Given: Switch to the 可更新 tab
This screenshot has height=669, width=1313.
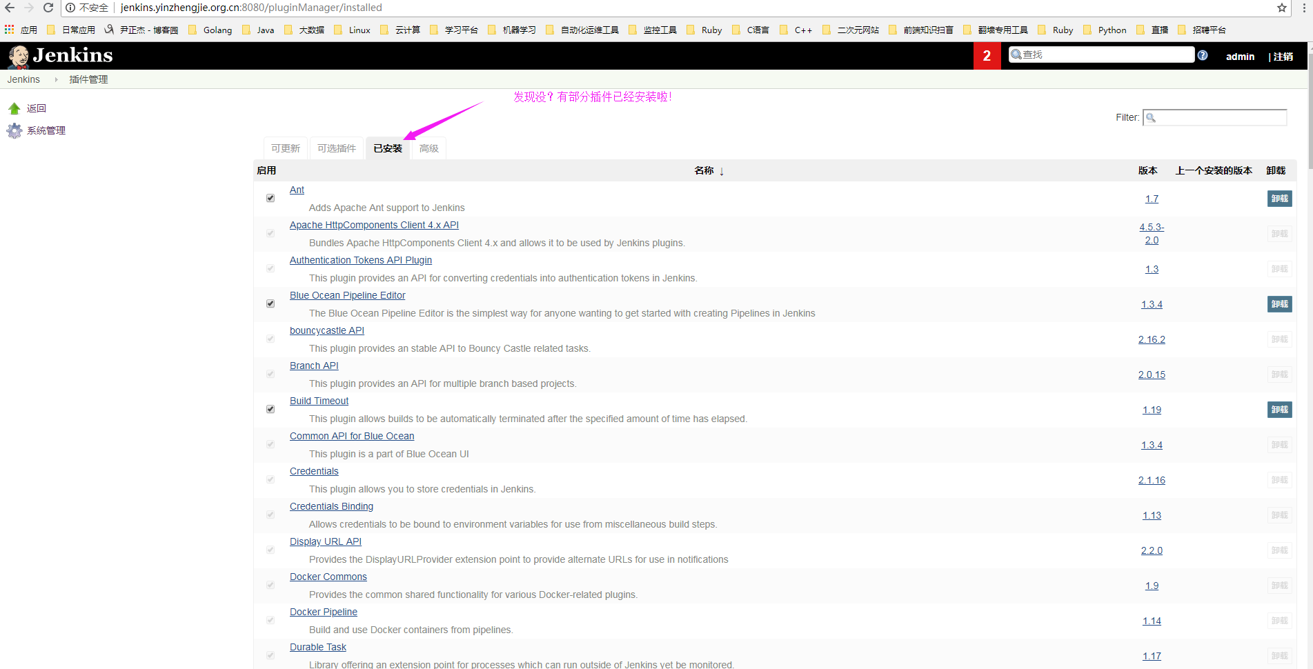Looking at the screenshot, I should [x=286, y=148].
